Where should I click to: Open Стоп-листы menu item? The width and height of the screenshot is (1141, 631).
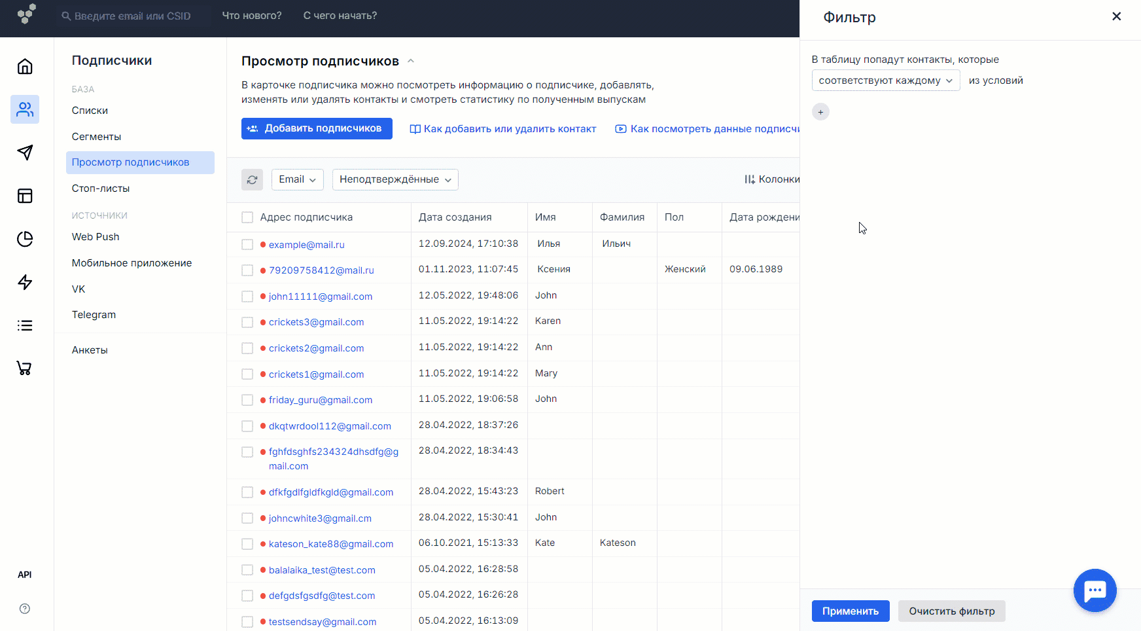coord(101,189)
